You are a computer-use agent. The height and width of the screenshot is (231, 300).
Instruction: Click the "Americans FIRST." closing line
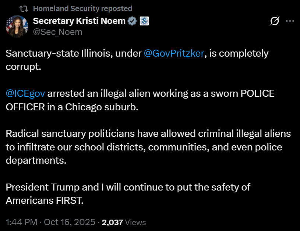tap(45, 200)
